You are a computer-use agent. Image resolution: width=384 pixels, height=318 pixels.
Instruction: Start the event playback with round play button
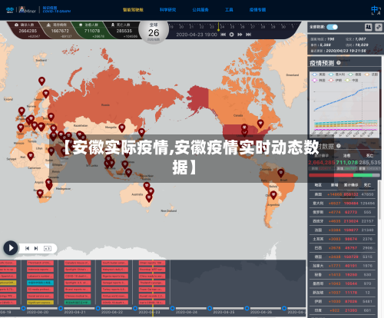[11, 248]
